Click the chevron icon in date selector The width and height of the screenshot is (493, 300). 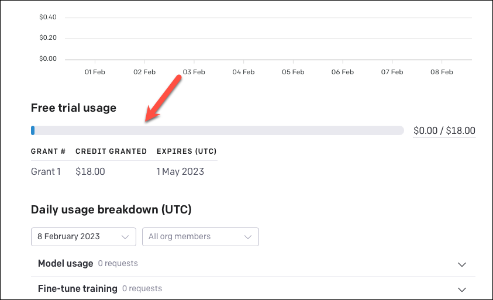click(125, 237)
